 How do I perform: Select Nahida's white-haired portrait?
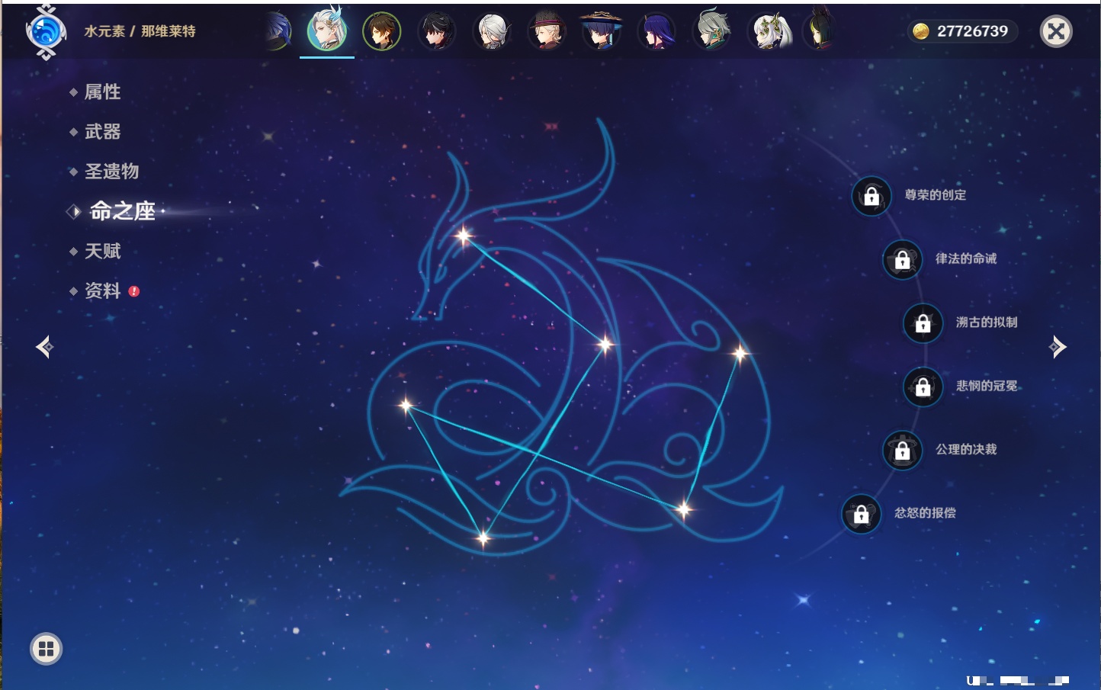[x=769, y=31]
